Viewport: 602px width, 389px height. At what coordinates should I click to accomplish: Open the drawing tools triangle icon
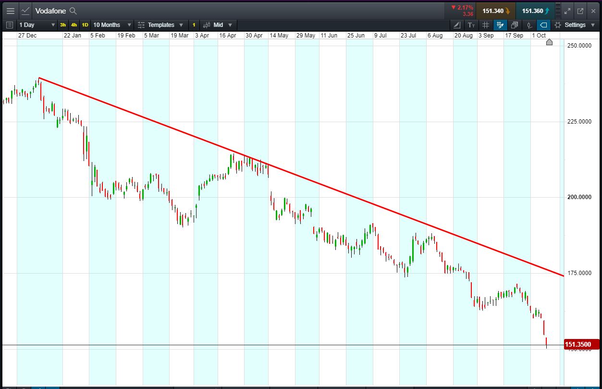coord(457,25)
